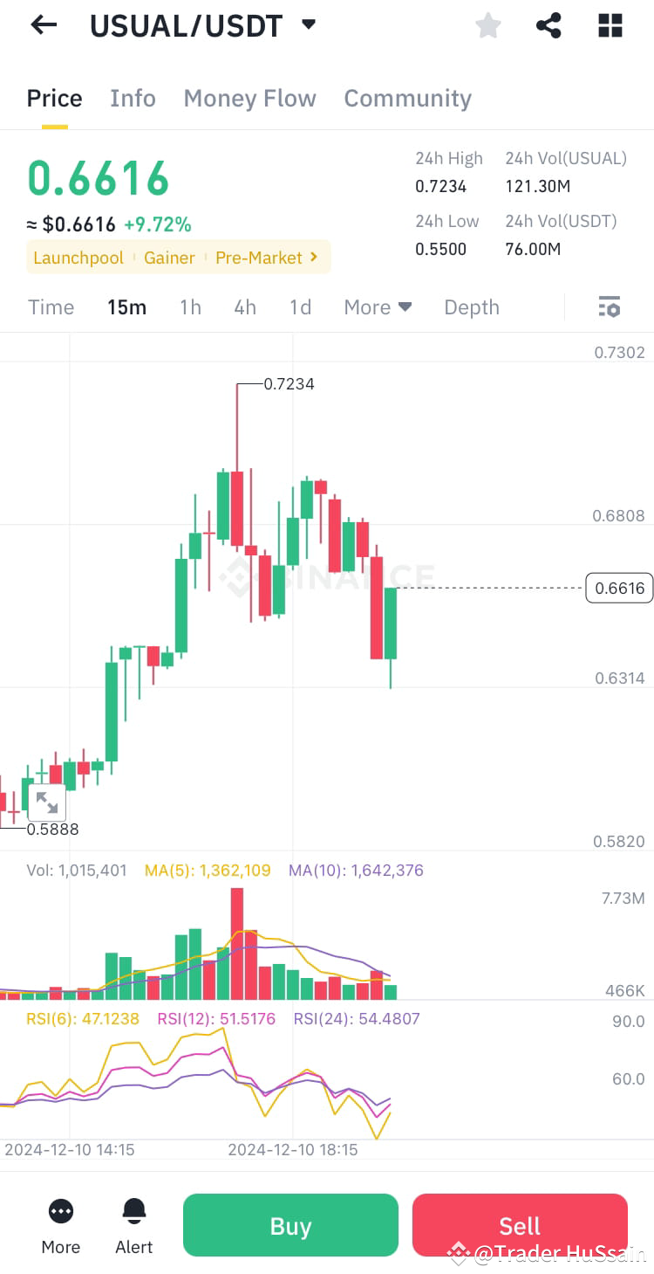Viewport: 654px width, 1274px height.
Task: Go back using the arrow icon
Action: click(x=41, y=24)
